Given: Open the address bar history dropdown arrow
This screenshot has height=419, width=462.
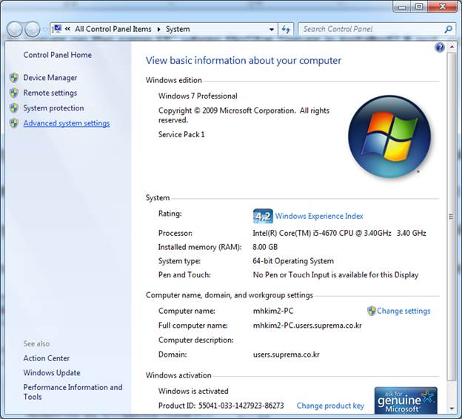Looking at the screenshot, I should pyautogui.click(x=271, y=29).
